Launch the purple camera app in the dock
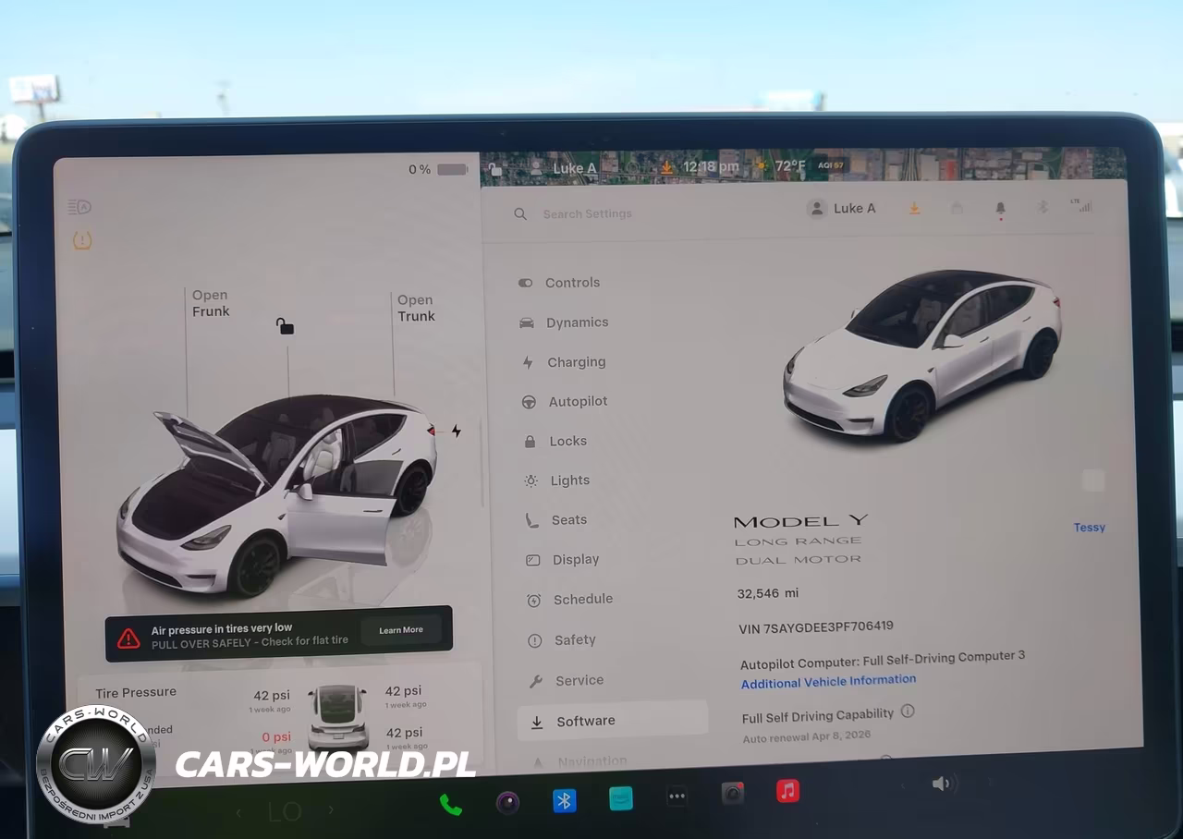The height and width of the screenshot is (839, 1183). point(507,802)
